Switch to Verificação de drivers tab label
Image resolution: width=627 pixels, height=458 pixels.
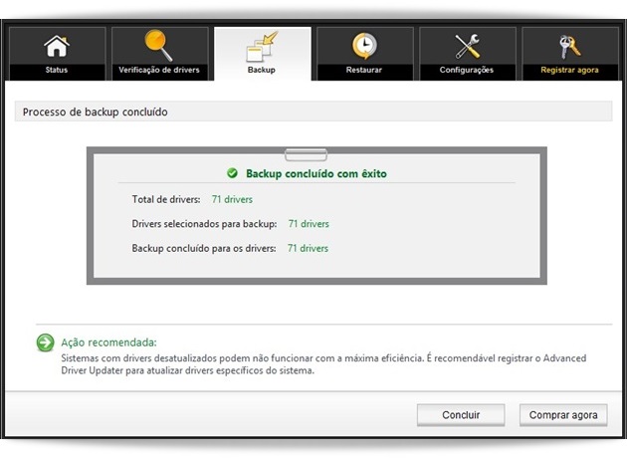[159, 70]
